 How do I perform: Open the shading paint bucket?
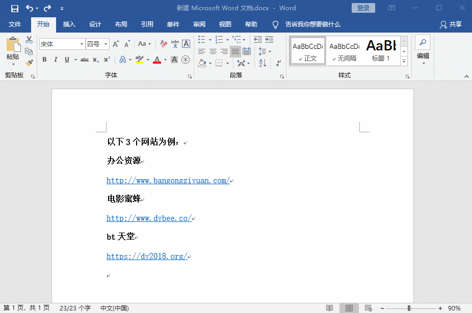point(202,63)
